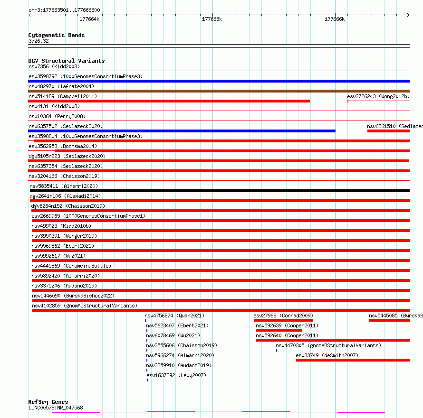Click the dgv5105n223 (Sedlazeck2020) label
This screenshot has height=418, width=423.
(x=67, y=156)
